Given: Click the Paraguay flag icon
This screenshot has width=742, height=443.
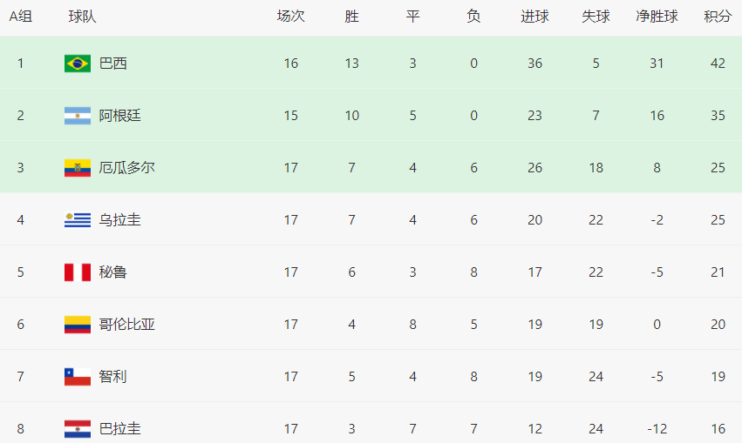Looking at the screenshot, I should [x=78, y=429].
